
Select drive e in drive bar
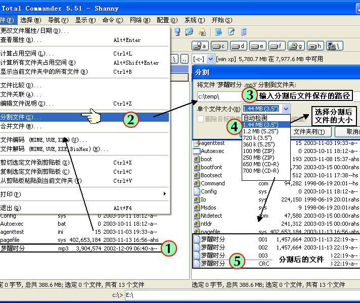(x=258, y=46)
